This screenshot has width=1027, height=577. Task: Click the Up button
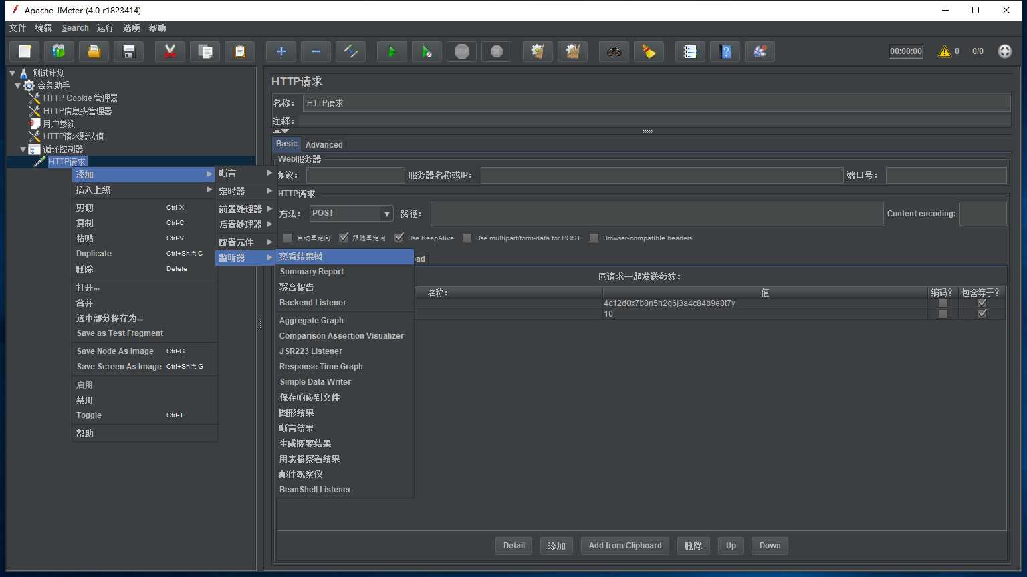(731, 546)
